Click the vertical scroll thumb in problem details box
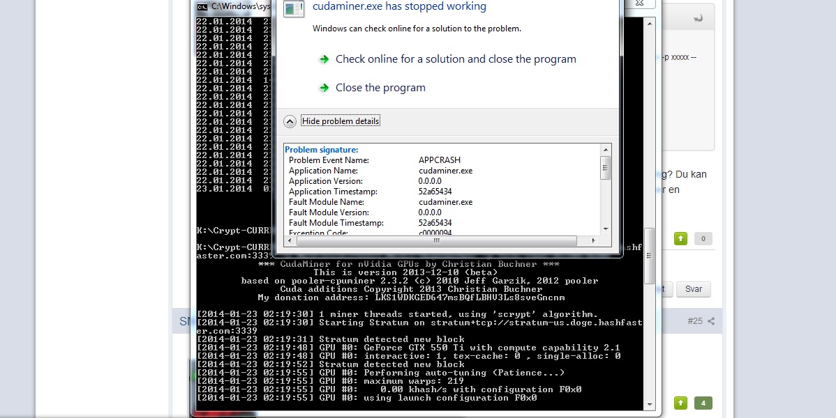This screenshot has height=418, width=836. click(605, 167)
